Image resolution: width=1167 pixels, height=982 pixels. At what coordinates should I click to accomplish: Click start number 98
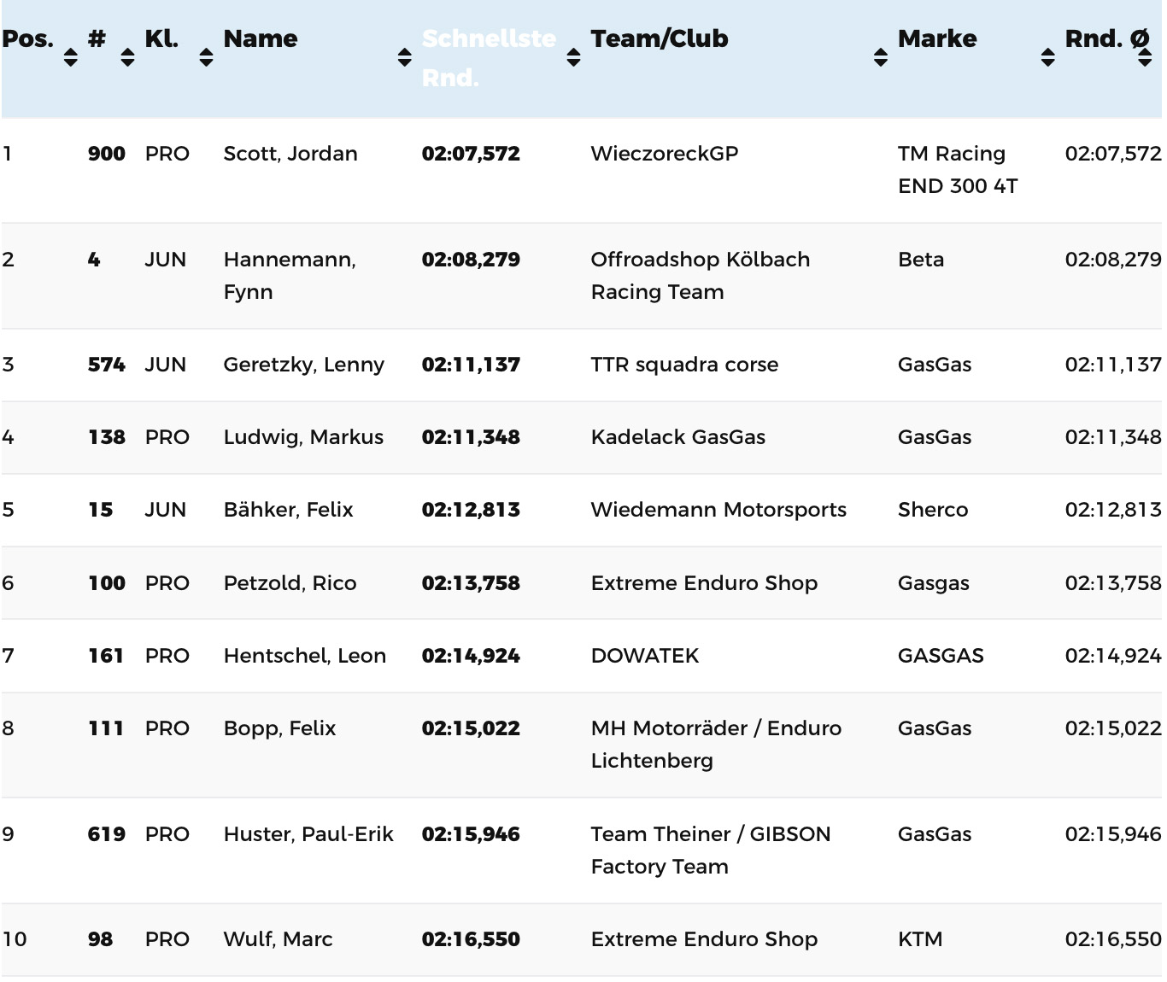(x=100, y=939)
